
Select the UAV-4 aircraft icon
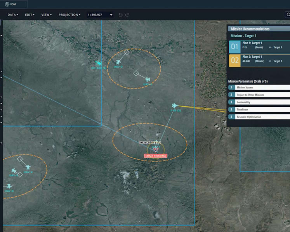click(x=28, y=167)
